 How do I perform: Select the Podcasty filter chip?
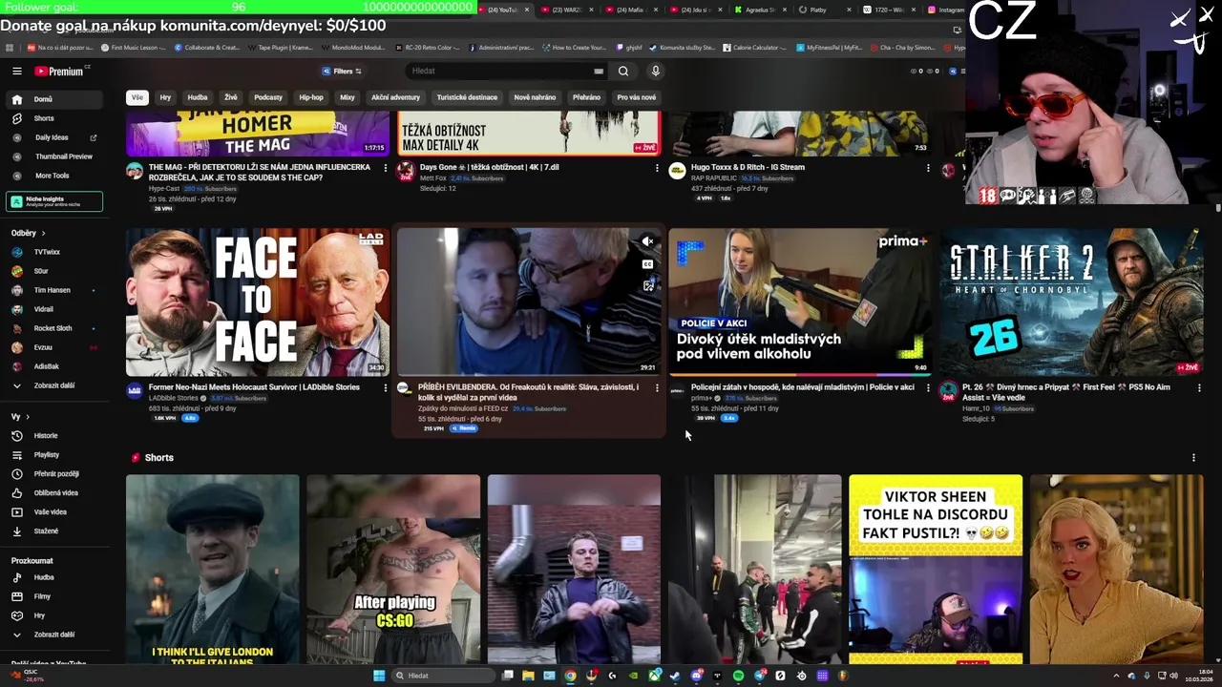coord(268,97)
